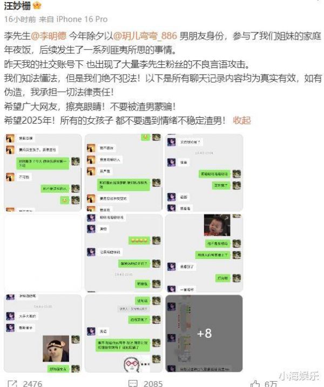Open the top-middle chat screenshot thumbnail
The height and width of the screenshot is (387, 324).
[x=124, y=173]
